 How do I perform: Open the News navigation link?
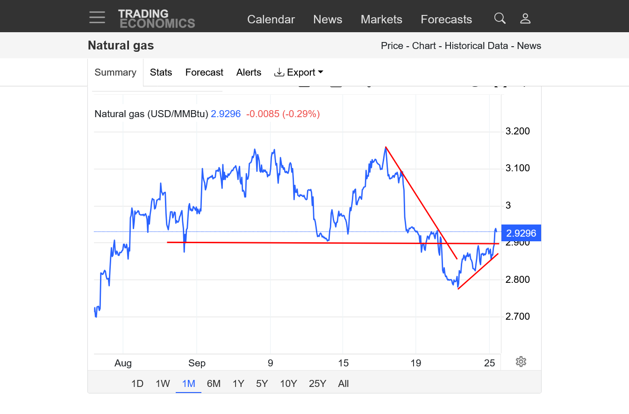click(328, 20)
